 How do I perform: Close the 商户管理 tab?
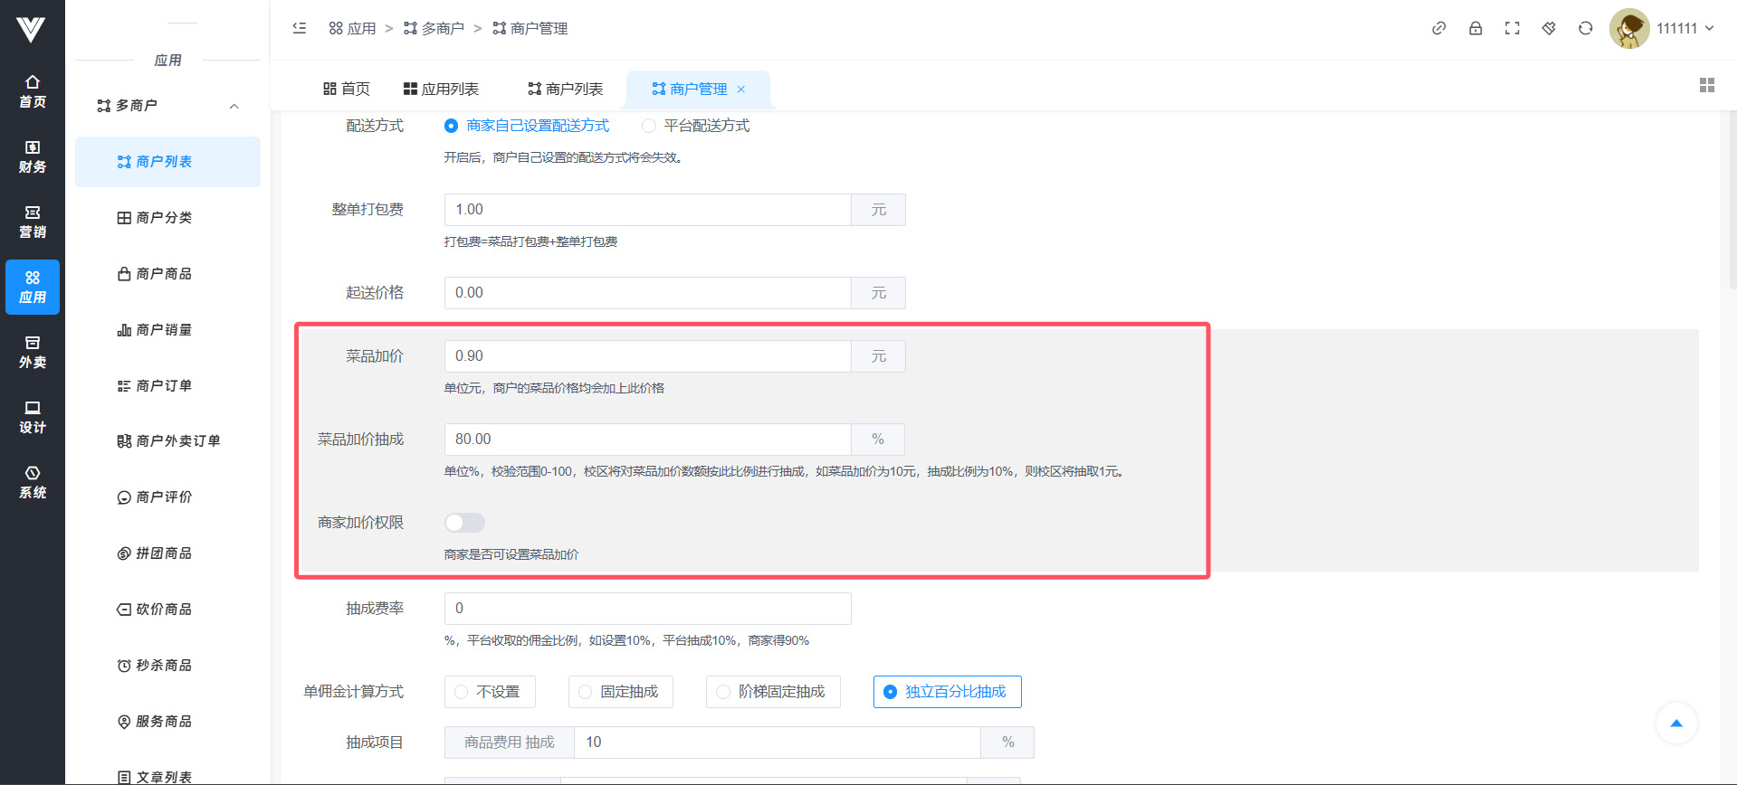(741, 89)
